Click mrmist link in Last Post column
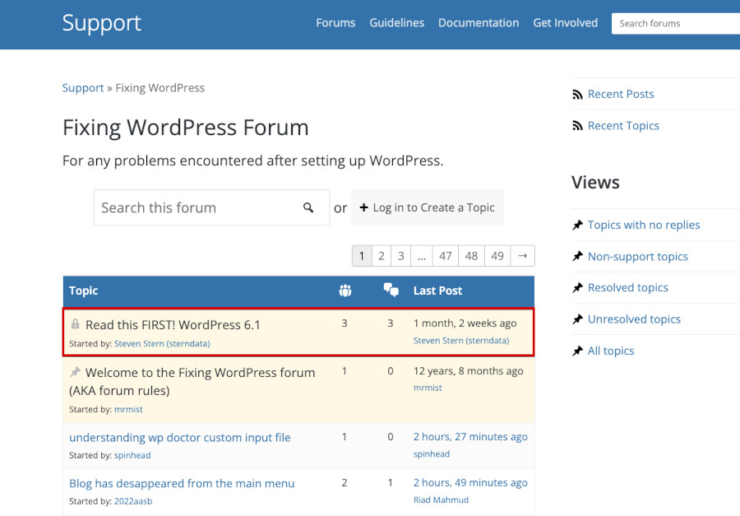This screenshot has height=516, width=740. click(428, 388)
